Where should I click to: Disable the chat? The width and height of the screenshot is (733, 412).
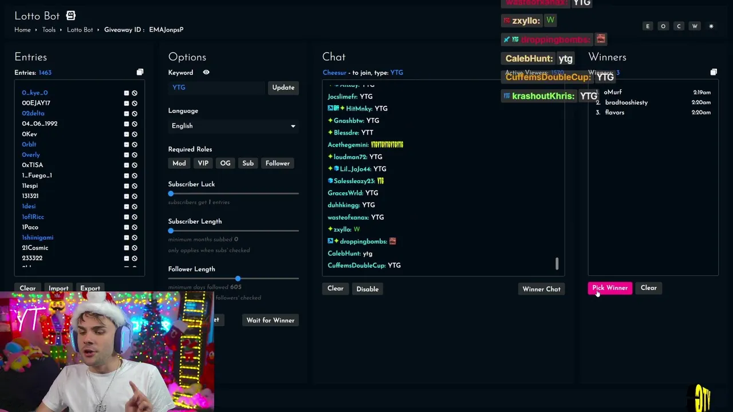coord(367,289)
